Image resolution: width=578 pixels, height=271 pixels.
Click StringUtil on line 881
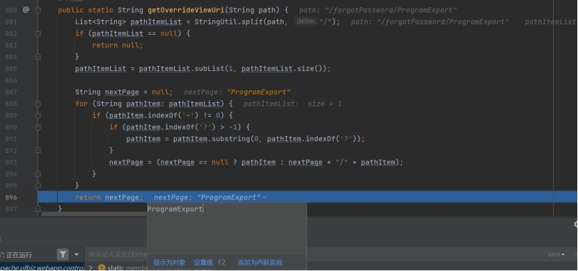click(216, 22)
